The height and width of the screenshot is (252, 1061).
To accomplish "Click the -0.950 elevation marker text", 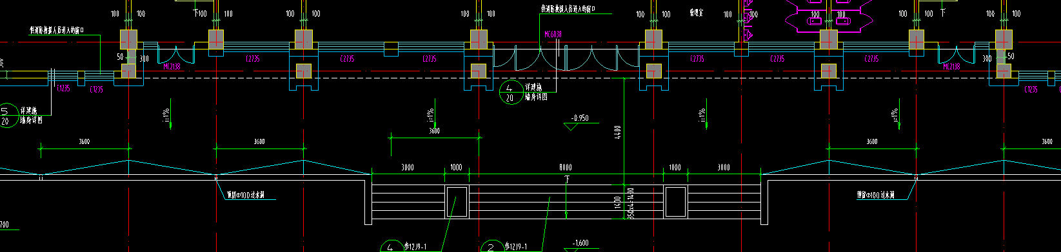I will click(x=580, y=118).
